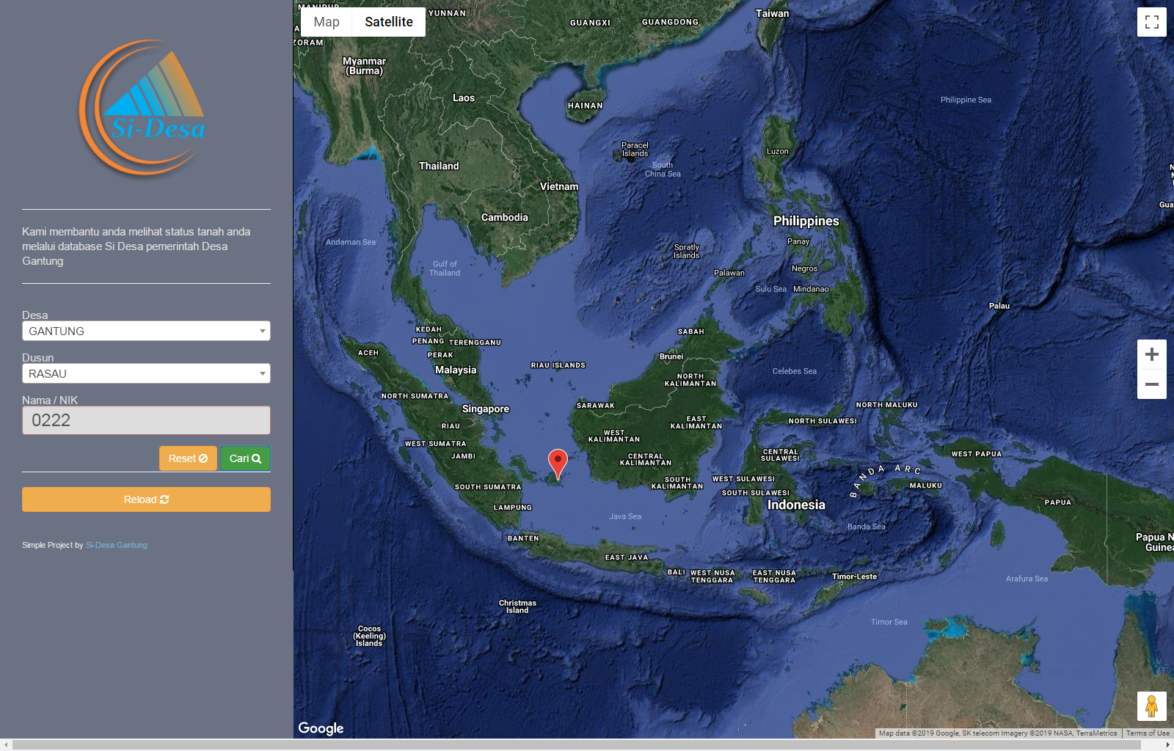Open the Terms of Use link
This screenshot has width=1174, height=751.
coord(1148,733)
